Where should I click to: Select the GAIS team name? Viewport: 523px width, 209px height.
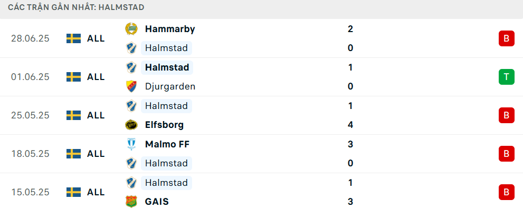pos(157,202)
